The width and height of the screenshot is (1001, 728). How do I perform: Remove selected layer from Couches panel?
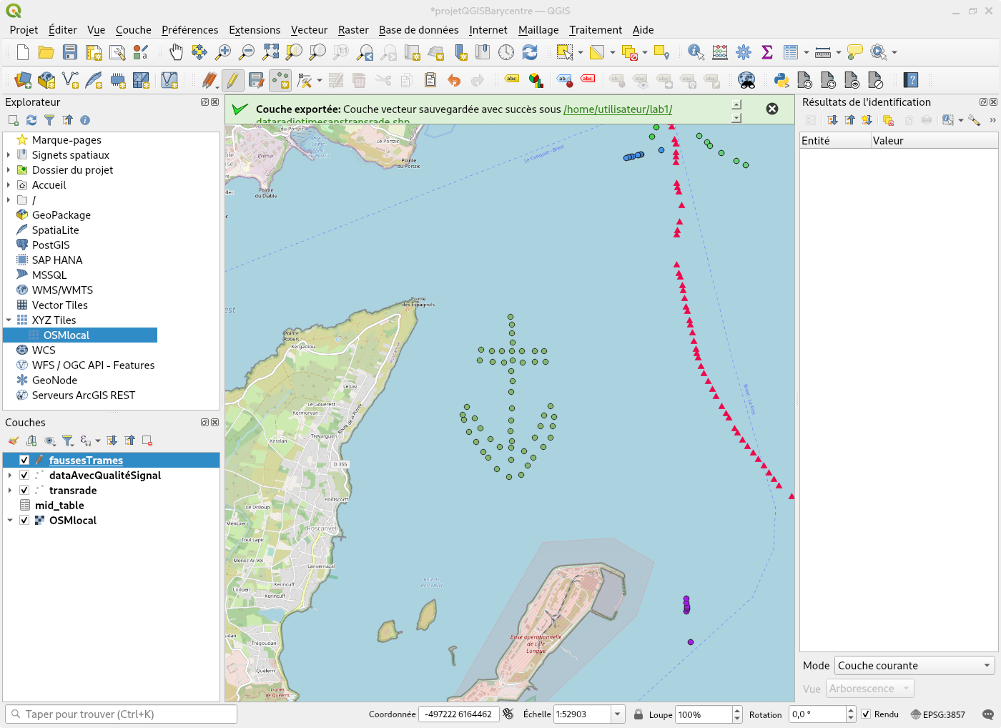(147, 441)
